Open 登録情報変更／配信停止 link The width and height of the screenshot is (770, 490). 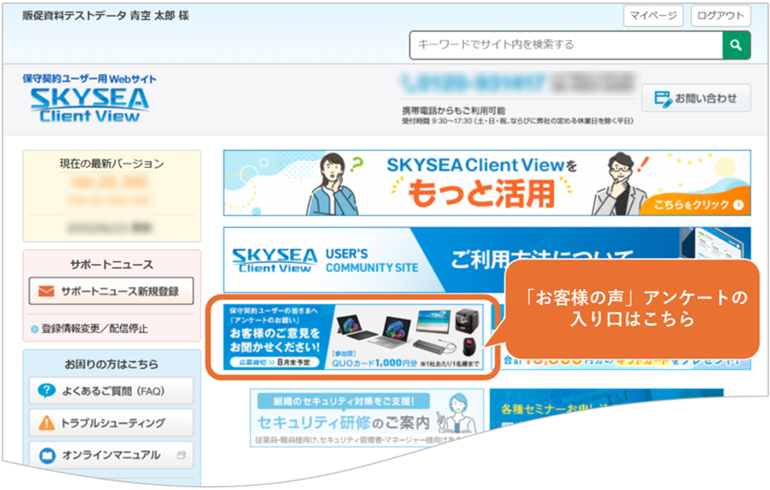tap(94, 329)
